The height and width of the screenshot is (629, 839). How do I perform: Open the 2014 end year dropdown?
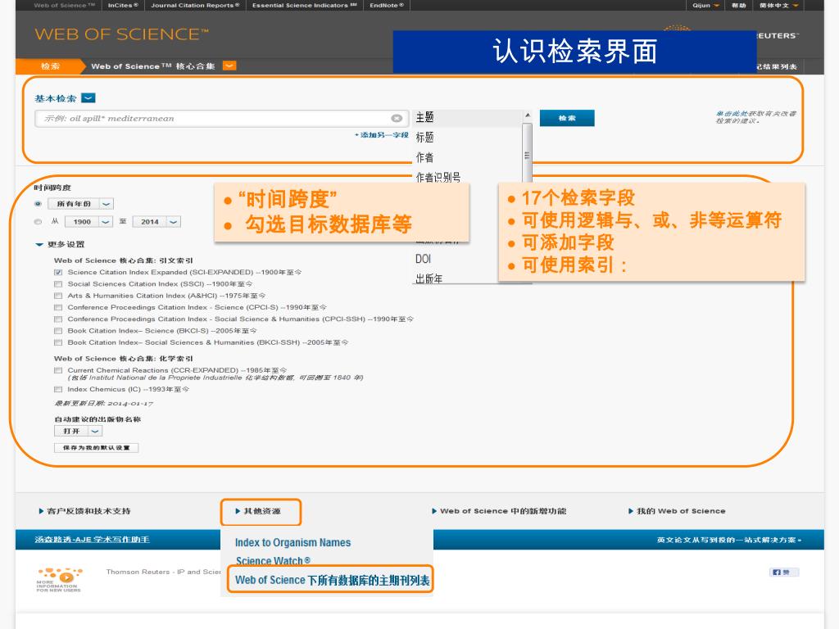174,221
